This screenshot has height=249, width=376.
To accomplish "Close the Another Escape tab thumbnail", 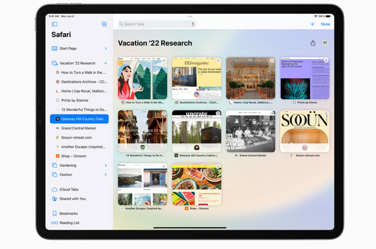I will pos(164,166).
